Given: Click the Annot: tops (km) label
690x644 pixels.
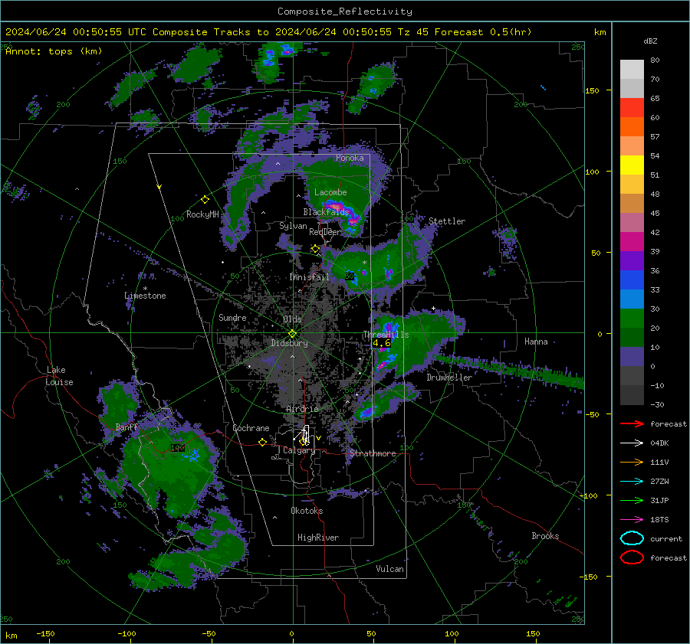Looking at the screenshot, I should (x=54, y=51).
